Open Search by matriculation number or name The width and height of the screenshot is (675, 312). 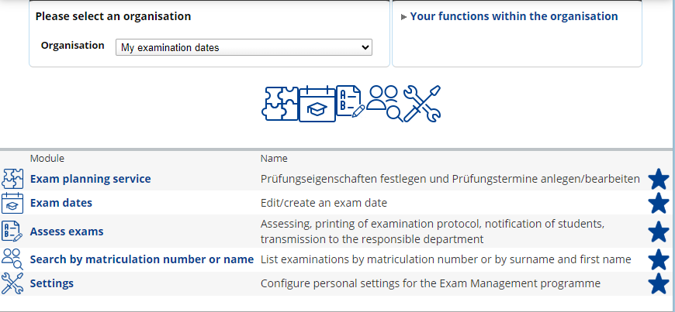pos(142,259)
